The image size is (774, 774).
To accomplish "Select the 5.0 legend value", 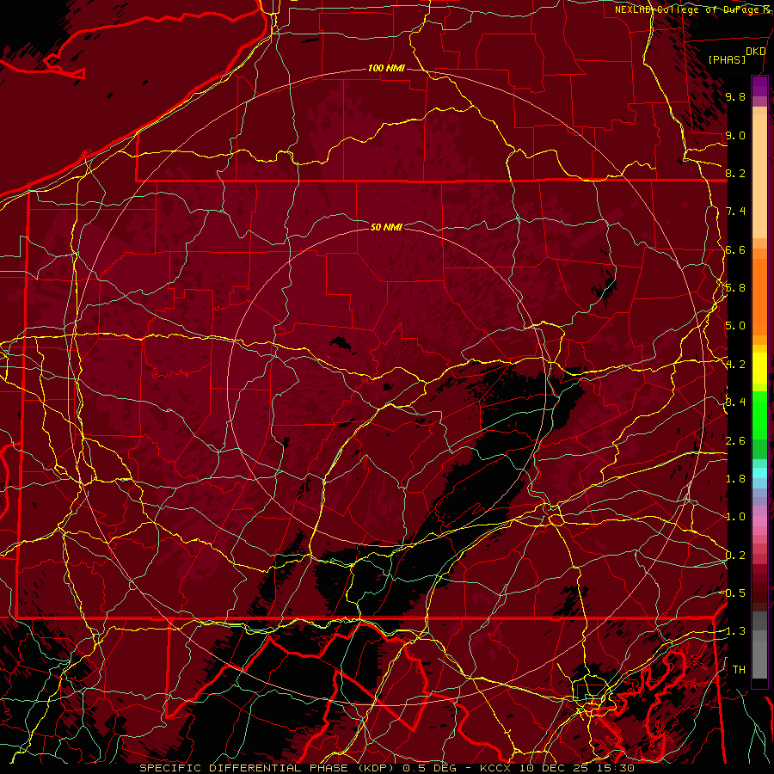I will coord(735,326).
